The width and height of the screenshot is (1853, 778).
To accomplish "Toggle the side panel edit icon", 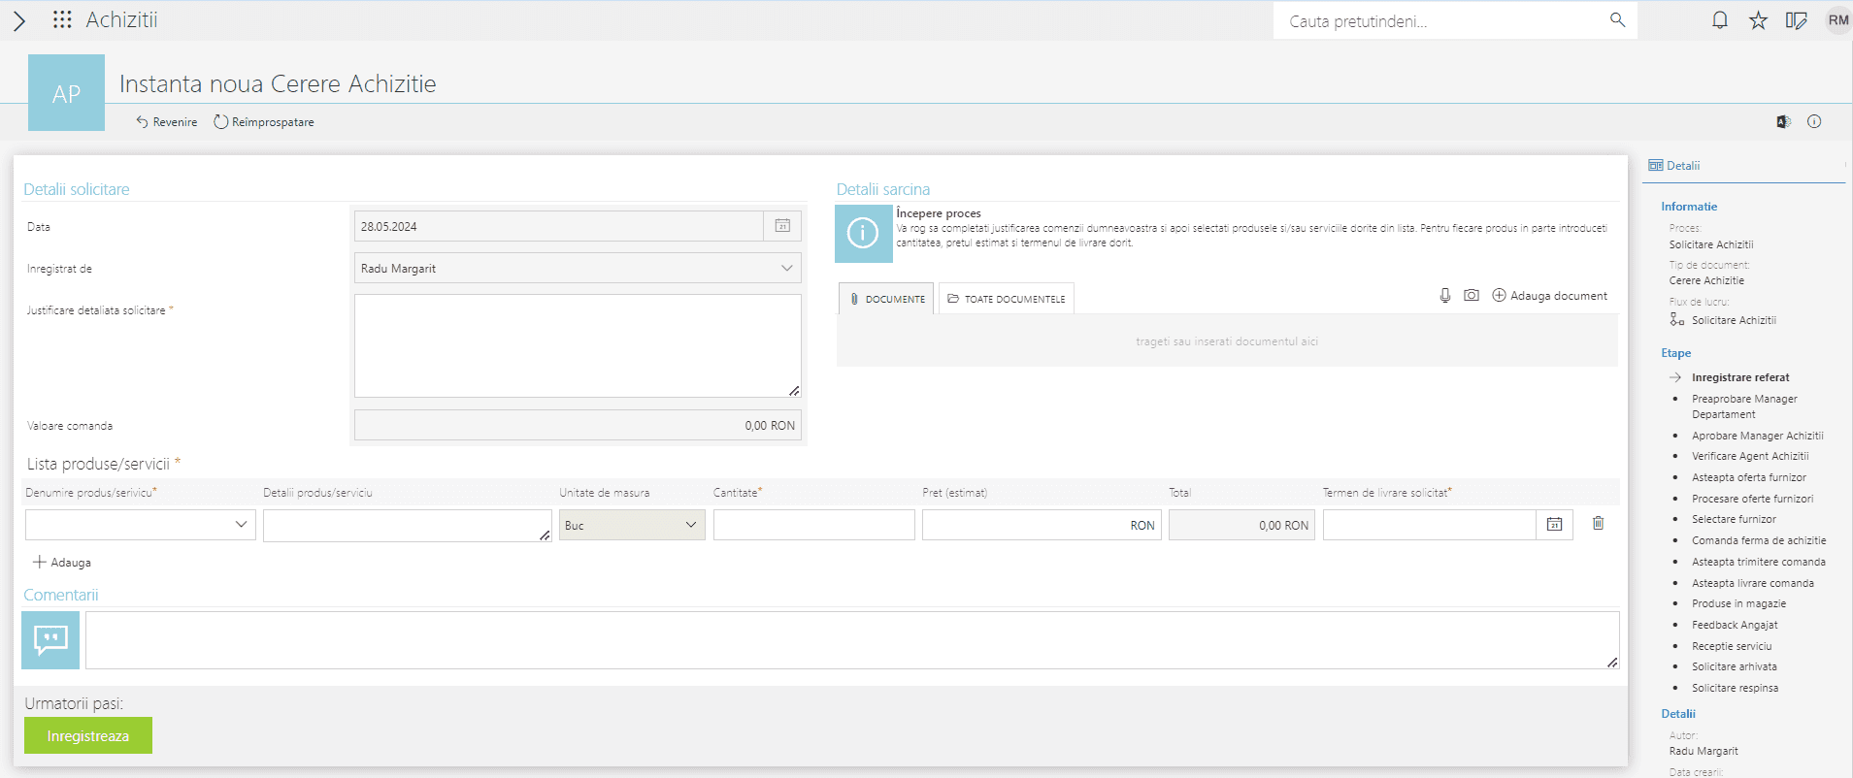I will 1796,20.
